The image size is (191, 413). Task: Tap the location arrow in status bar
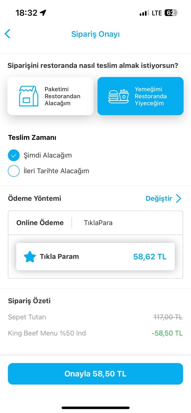43,13
